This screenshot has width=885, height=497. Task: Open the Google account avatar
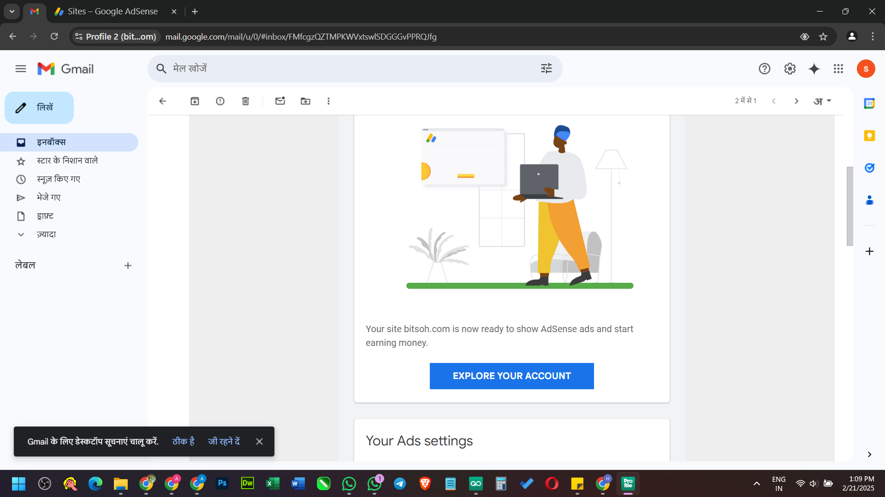pos(866,69)
